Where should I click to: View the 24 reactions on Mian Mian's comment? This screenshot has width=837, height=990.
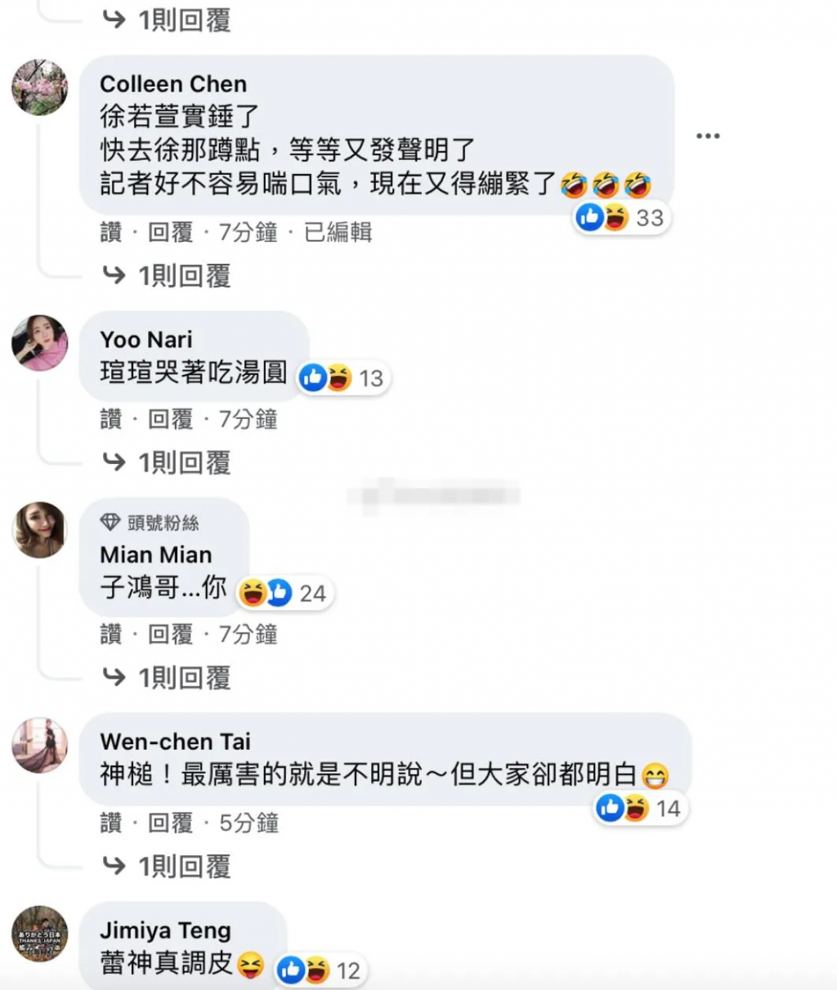click(284, 593)
